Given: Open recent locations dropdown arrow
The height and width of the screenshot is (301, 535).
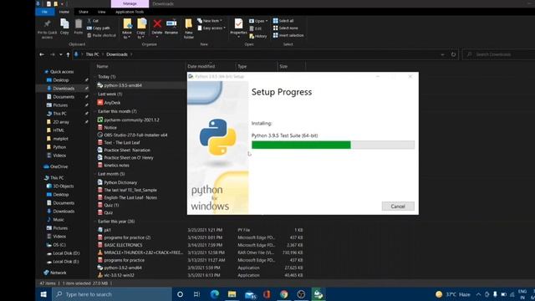Looking at the screenshot, I should tap(61, 54).
